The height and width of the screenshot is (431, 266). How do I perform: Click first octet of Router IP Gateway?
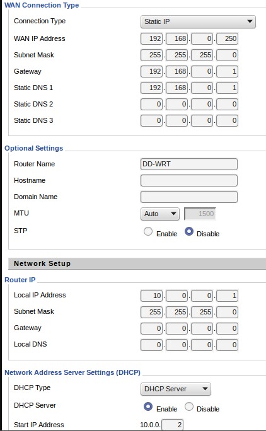click(151, 328)
